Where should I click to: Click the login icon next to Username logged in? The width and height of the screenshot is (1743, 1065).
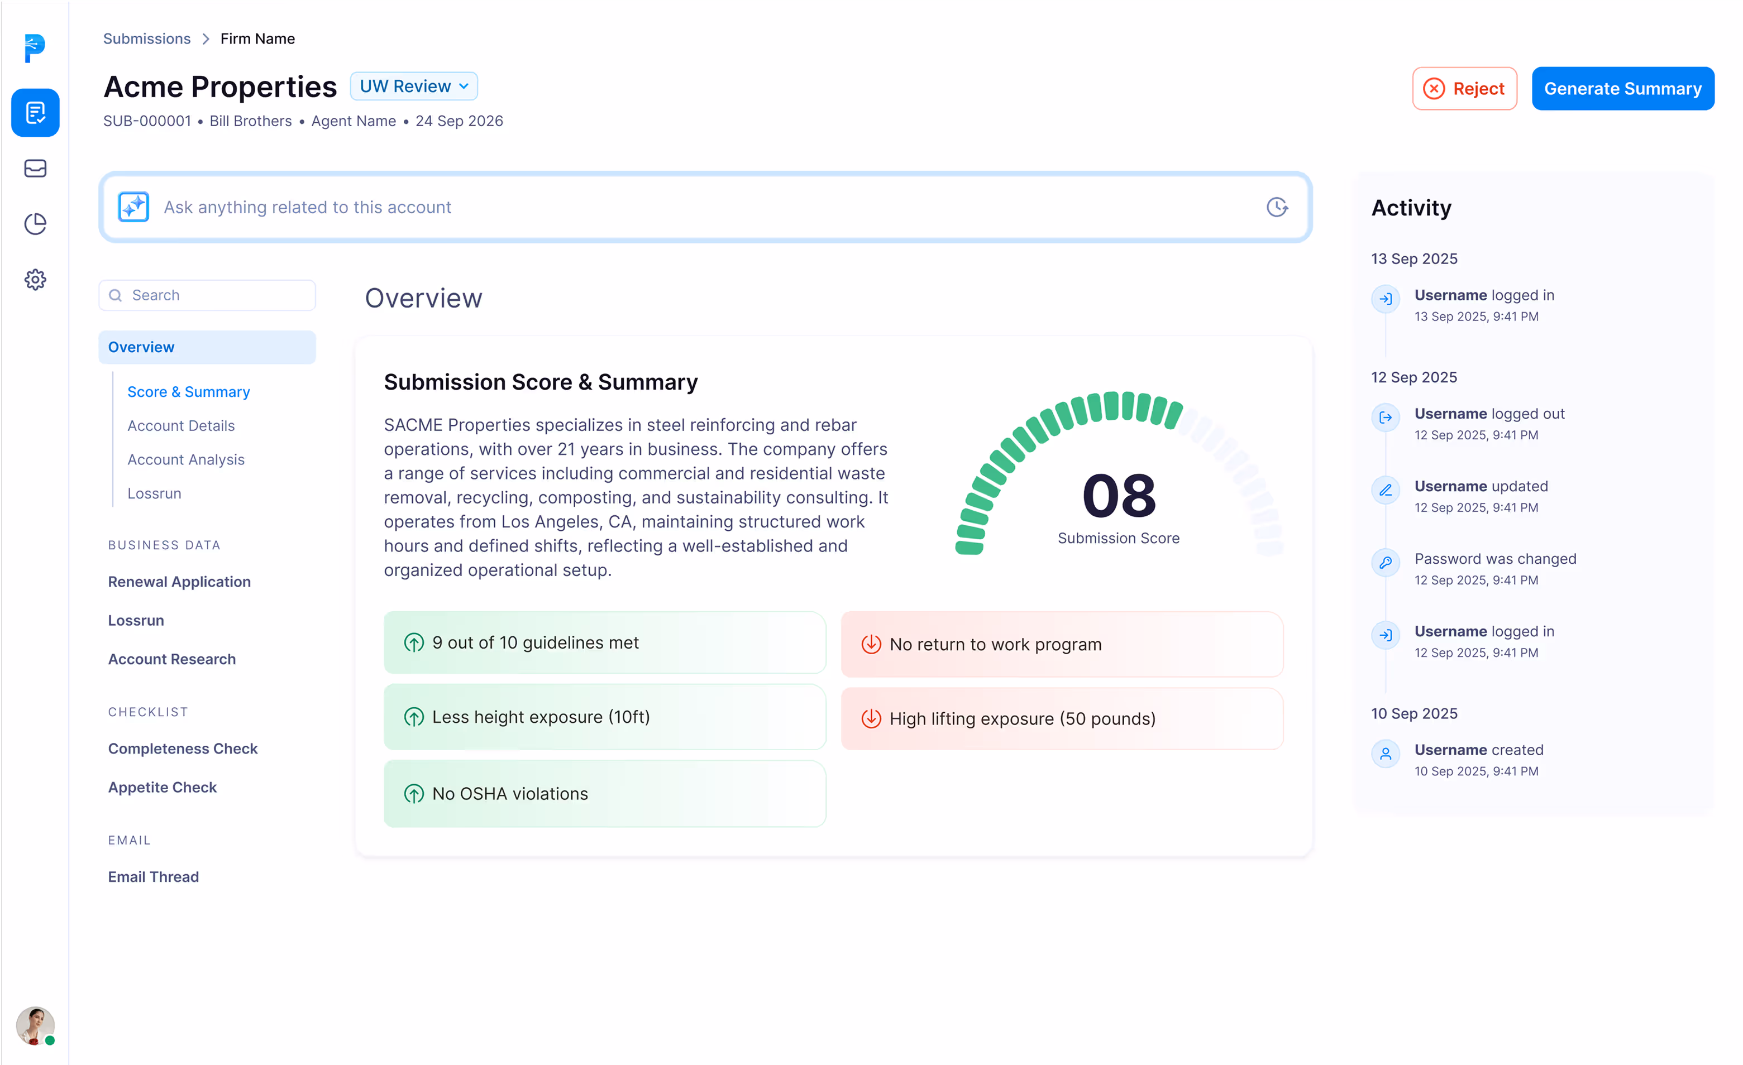coord(1386,299)
